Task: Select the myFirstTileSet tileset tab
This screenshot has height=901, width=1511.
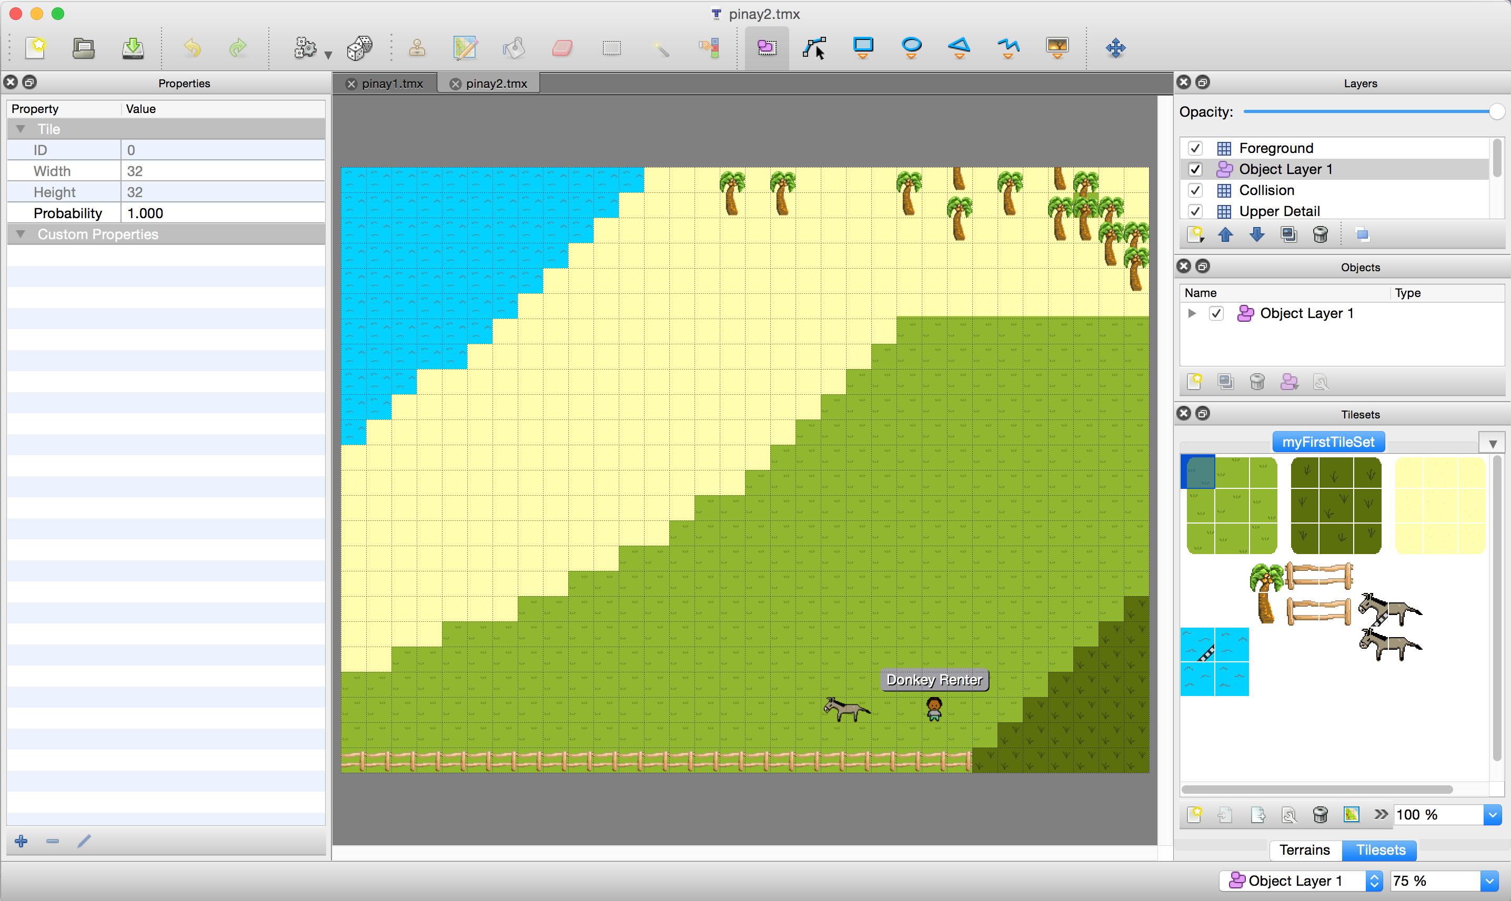Action: (1328, 442)
